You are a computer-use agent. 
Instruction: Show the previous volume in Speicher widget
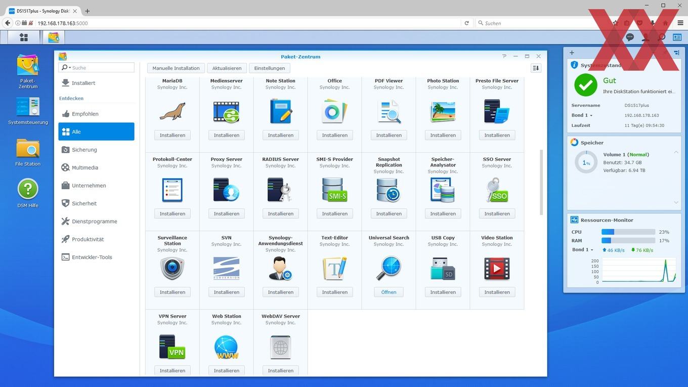pos(676,152)
